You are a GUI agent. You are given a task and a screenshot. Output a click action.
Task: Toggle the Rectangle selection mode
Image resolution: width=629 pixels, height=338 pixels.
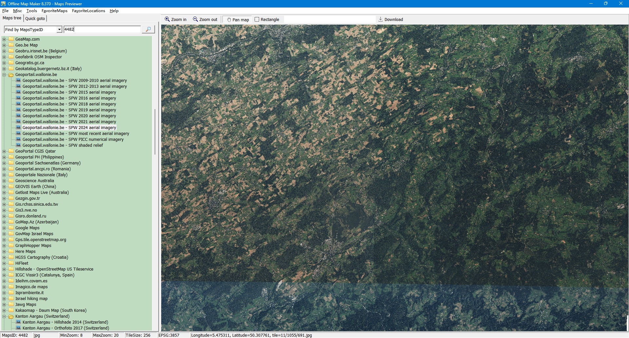coord(267,20)
